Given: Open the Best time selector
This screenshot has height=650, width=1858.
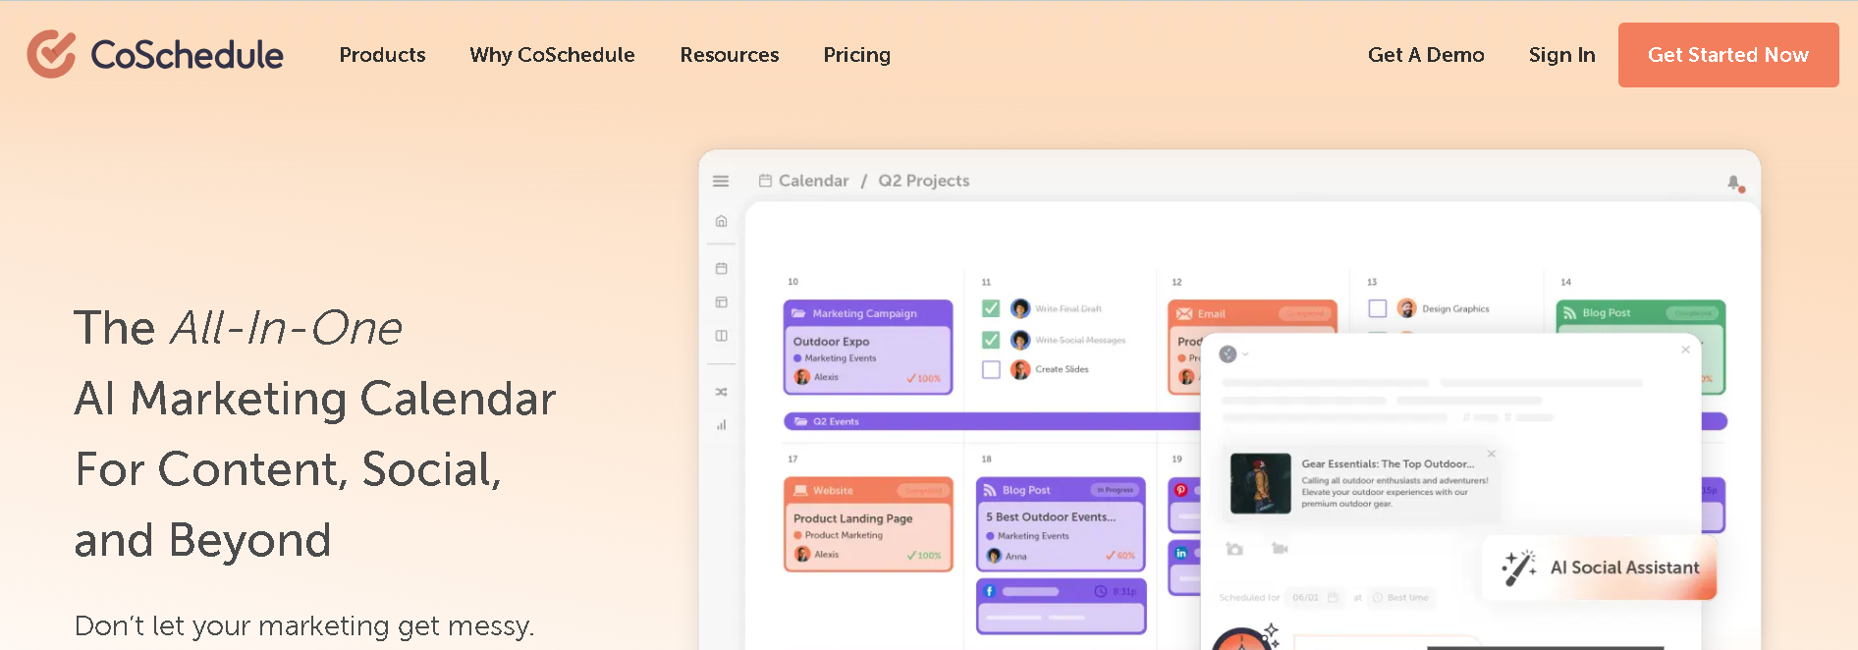Looking at the screenshot, I should [1400, 597].
